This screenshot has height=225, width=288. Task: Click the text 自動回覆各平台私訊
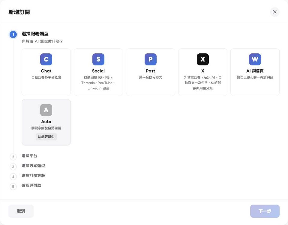coord(46,77)
